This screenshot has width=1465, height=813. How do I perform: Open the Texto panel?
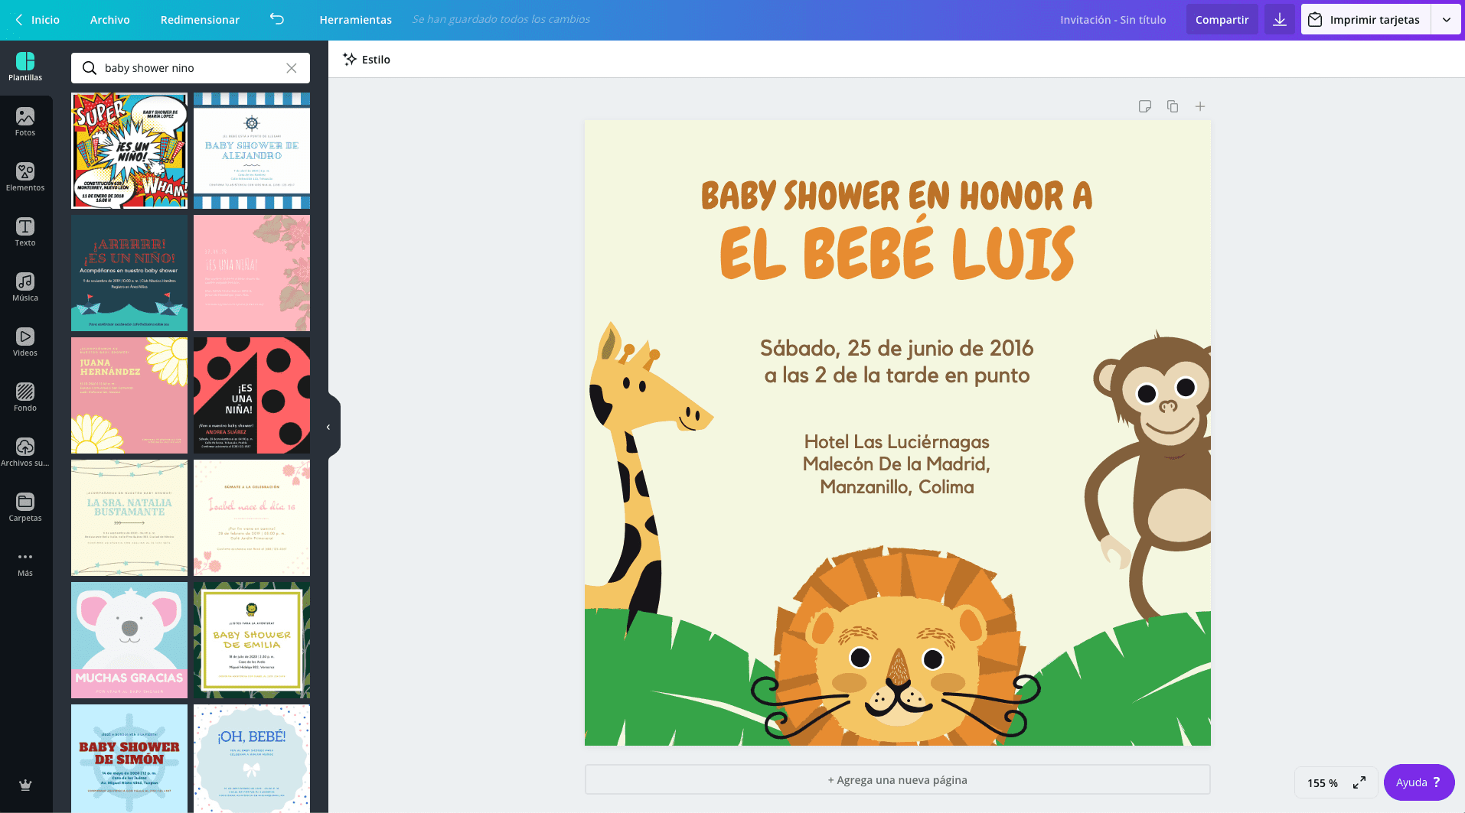coord(25,231)
